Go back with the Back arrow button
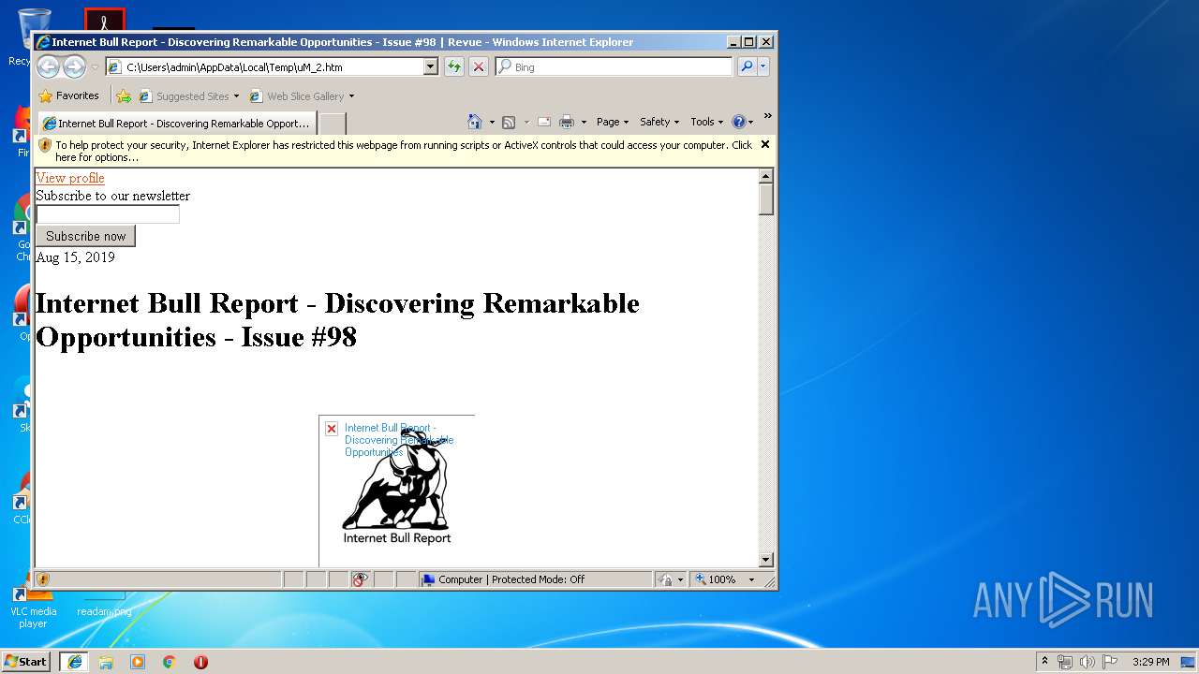Image resolution: width=1199 pixels, height=674 pixels. pos(48,66)
